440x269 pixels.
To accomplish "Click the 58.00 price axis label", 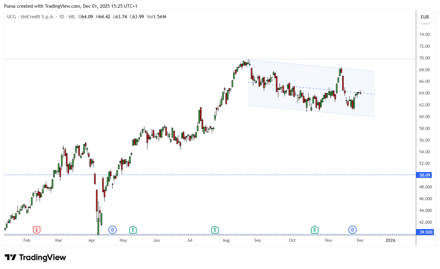I will point(425,128).
